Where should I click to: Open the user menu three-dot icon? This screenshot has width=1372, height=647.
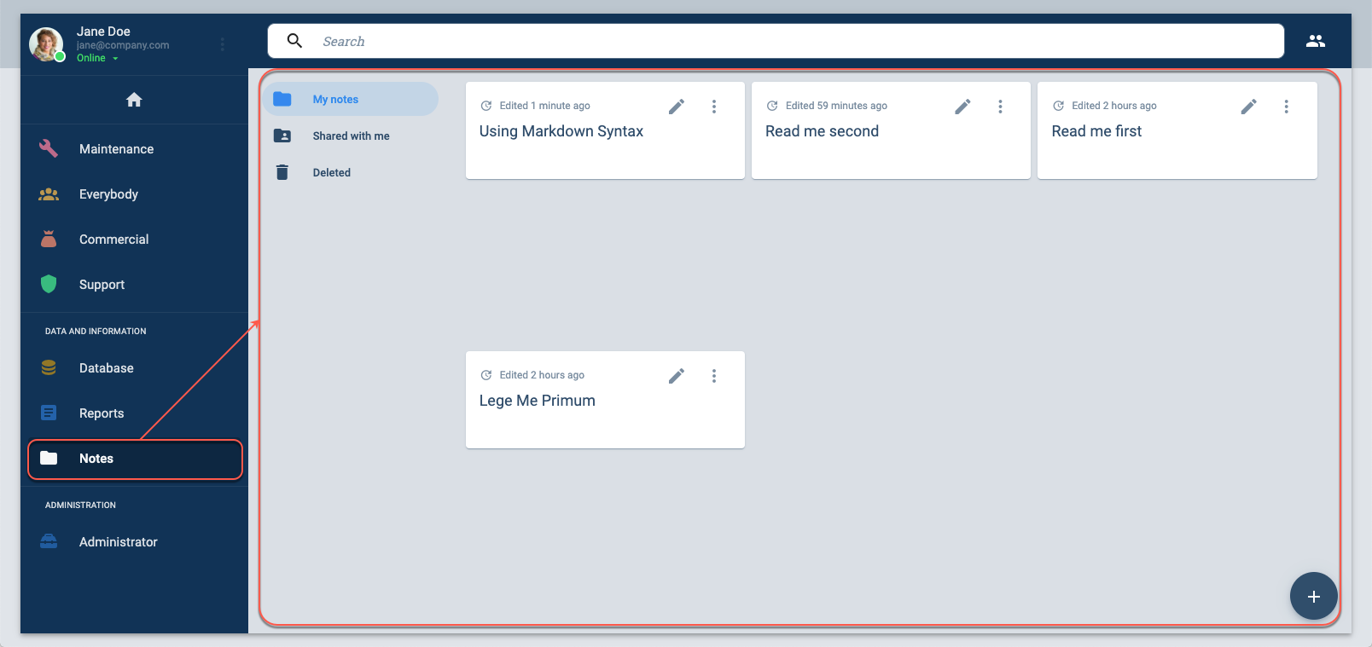[223, 44]
